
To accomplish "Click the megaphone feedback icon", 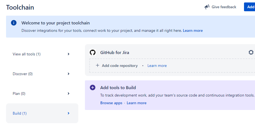I will tap(207, 7).
